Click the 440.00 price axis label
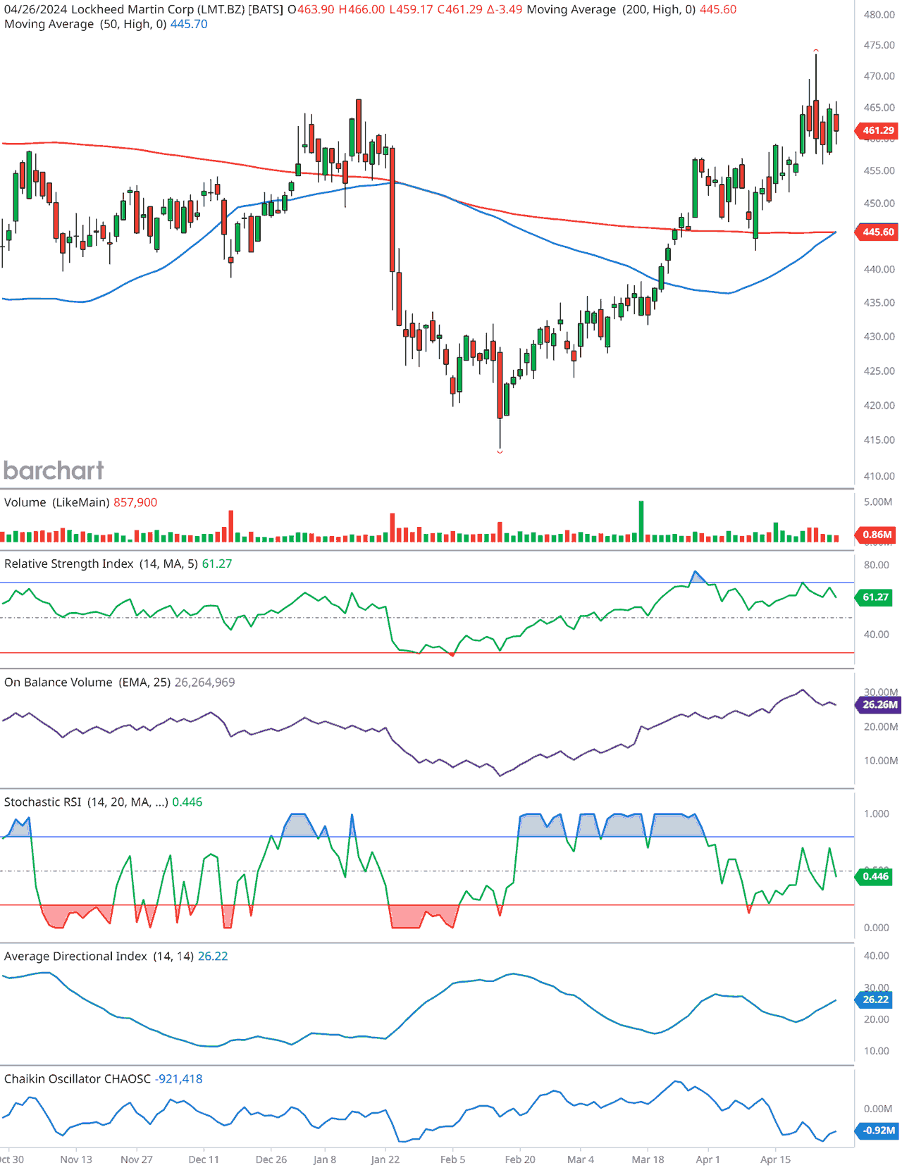902x1170 pixels. [879, 269]
